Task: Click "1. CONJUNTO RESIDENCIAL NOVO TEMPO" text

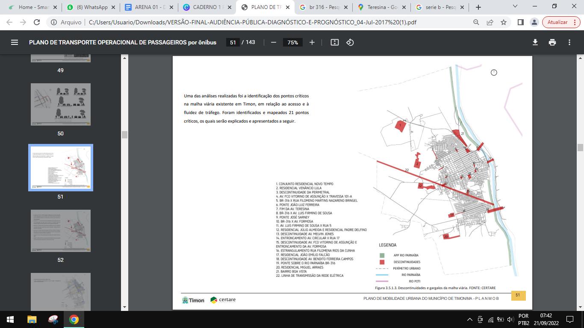Action: click(304, 184)
